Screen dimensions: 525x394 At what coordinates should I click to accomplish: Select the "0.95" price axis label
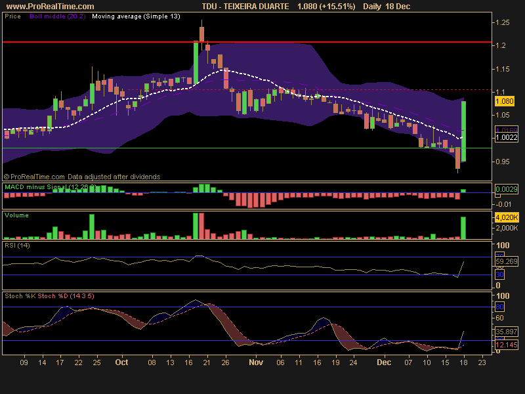tap(503, 162)
